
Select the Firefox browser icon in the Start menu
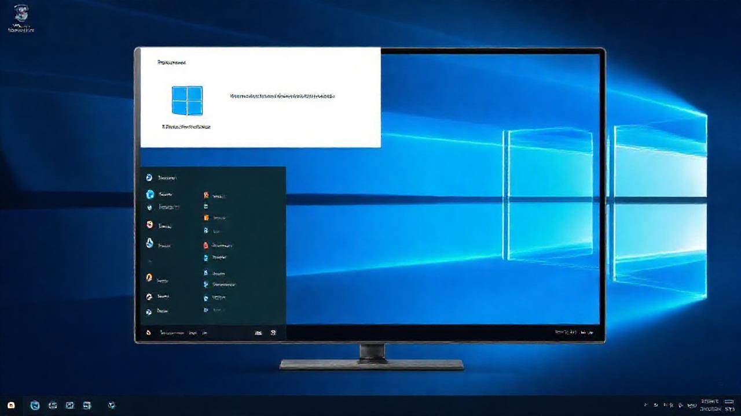click(149, 276)
